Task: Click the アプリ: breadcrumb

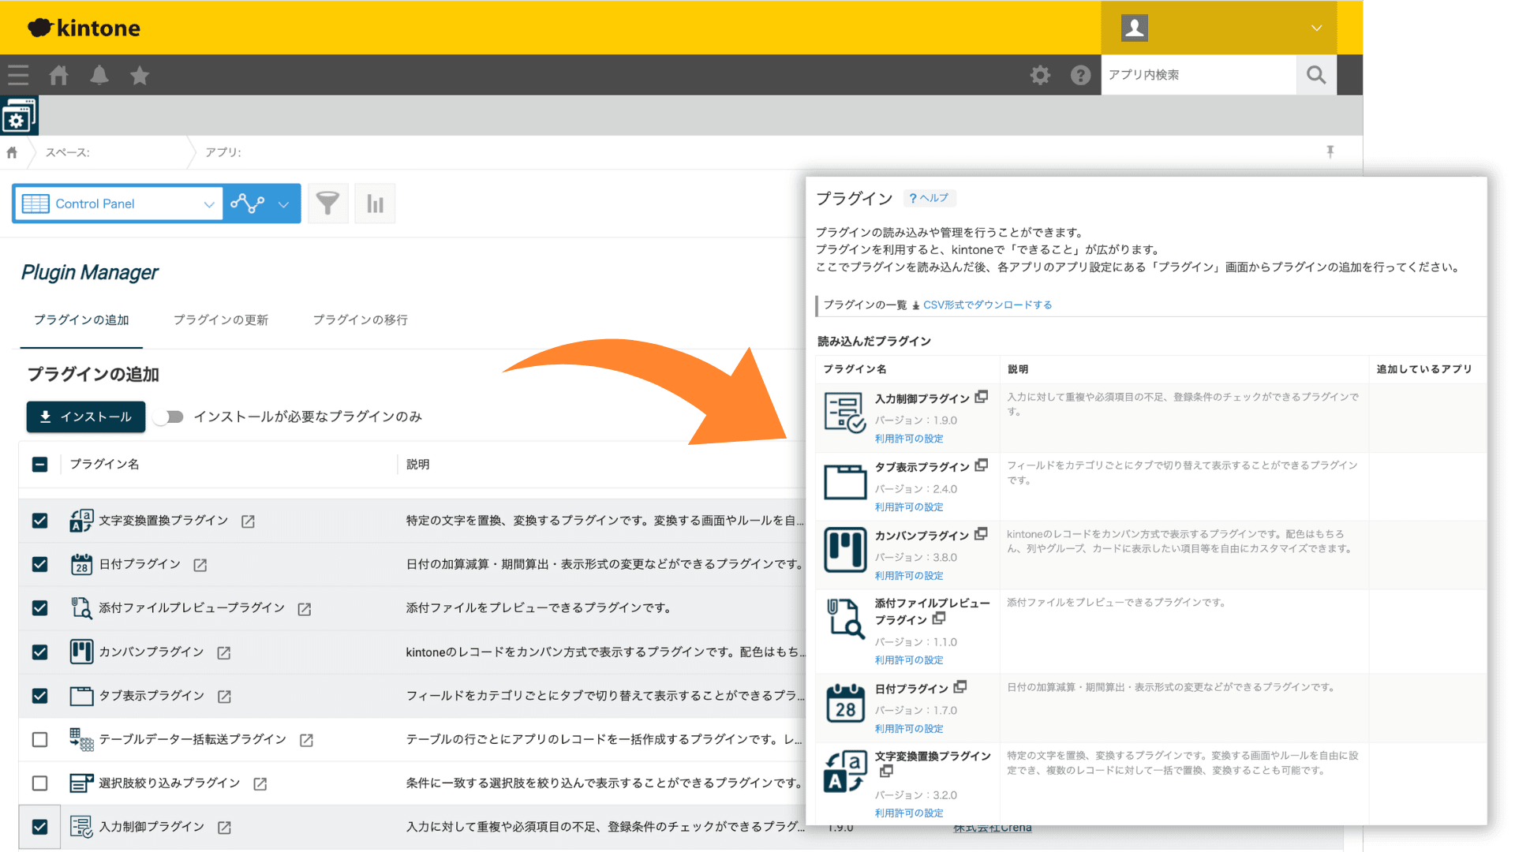Action: (223, 152)
